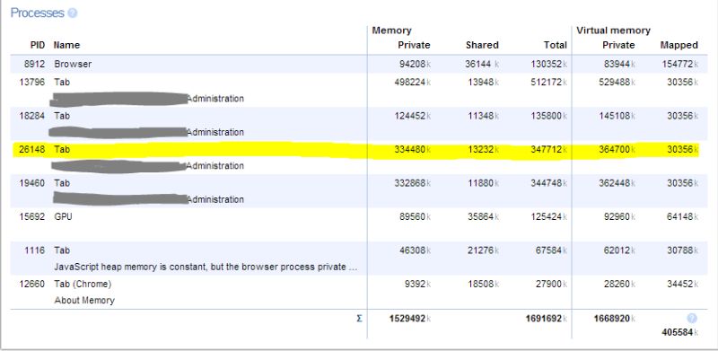Image resolution: width=718 pixels, height=351 pixels.
Task: Click the Mapped column header
Action: tap(679, 45)
